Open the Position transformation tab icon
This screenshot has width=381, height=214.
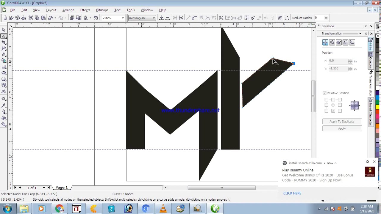[325, 43]
